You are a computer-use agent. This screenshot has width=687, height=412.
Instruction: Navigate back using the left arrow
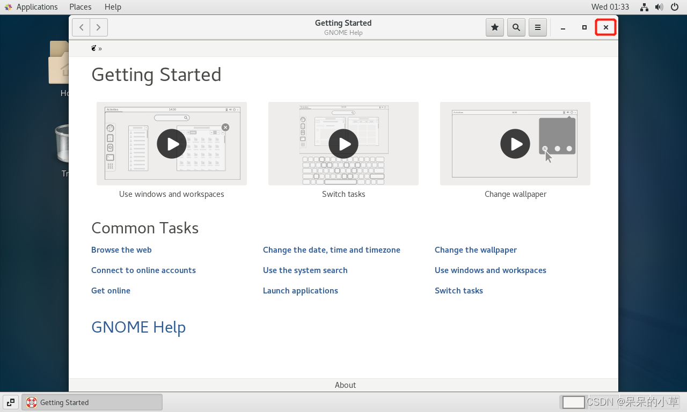pyautogui.click(x=81, y=27)
